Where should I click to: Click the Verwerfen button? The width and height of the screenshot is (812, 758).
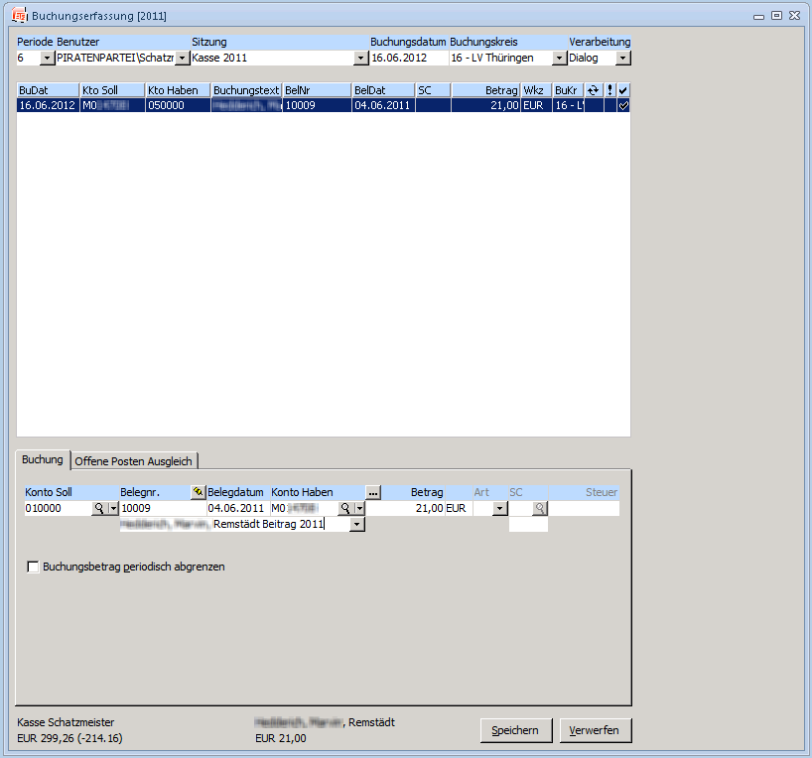click(595, 730)
